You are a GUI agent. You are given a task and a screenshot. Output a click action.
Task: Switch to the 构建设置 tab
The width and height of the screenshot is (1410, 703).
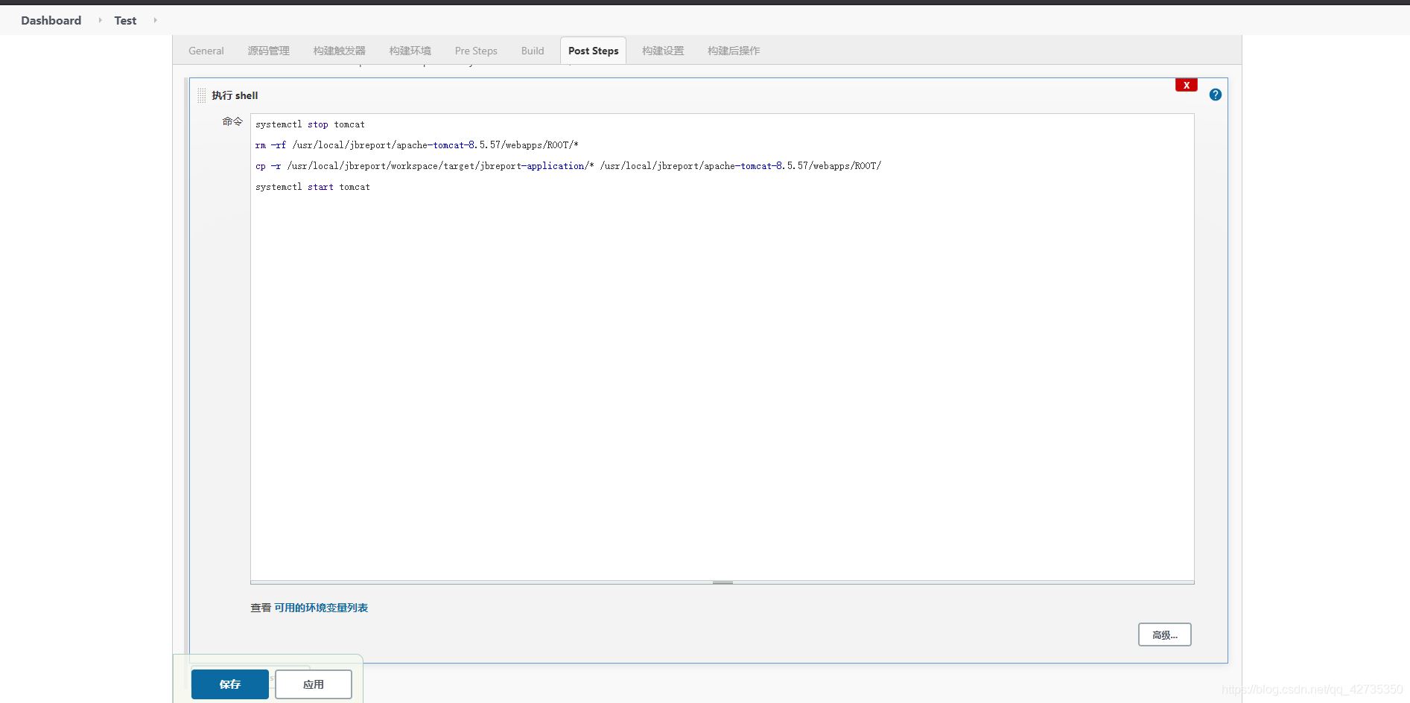pyautogui.click(x=663, y=51)
